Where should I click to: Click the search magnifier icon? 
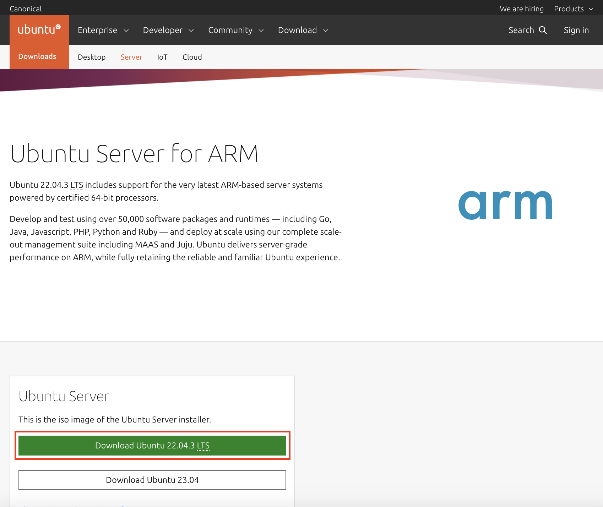(x=543, y=30)
